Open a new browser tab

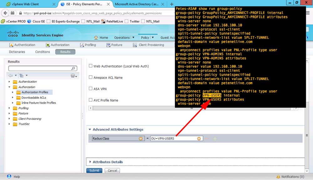click(172, 4)
